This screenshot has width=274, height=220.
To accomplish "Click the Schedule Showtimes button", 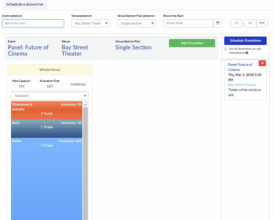I will tap(245, 41).
